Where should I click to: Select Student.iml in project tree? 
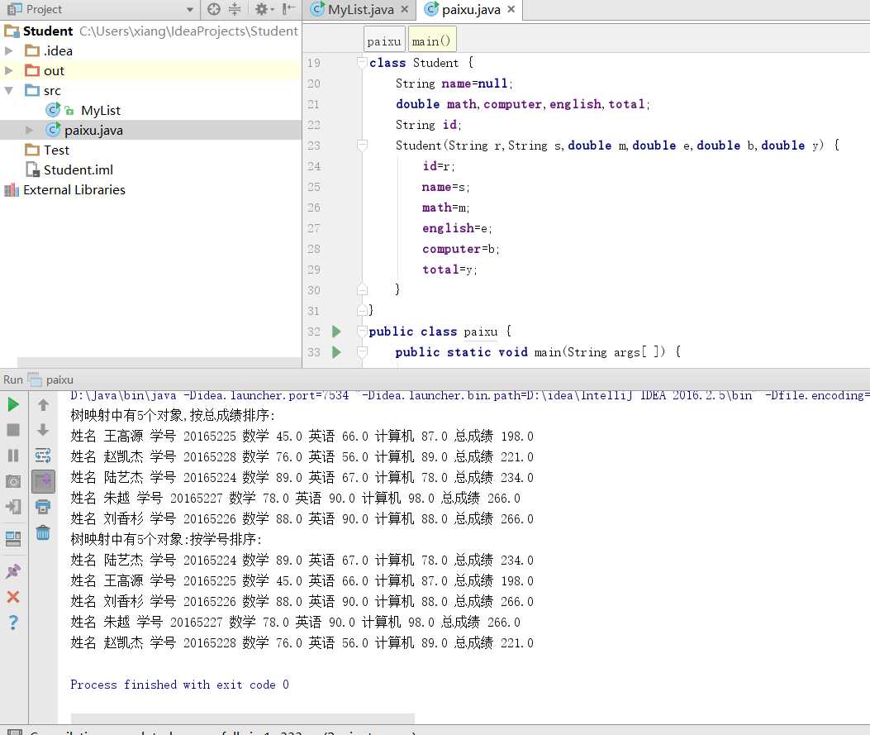point(78,170)
